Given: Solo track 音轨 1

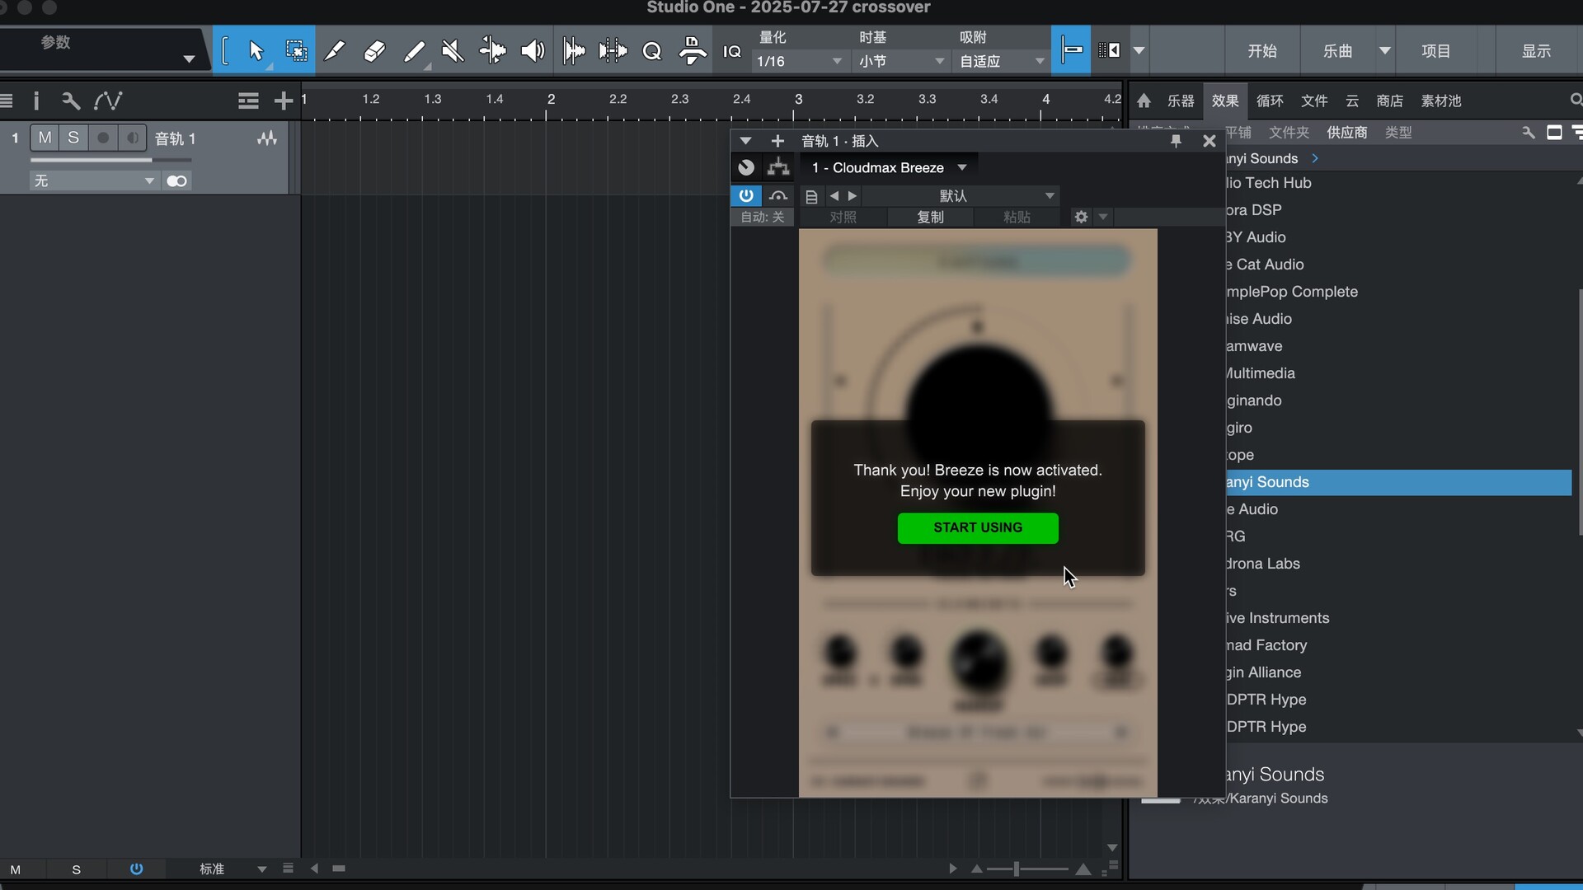Looking at the screenshot, I should pyautogui.click(x=73, y=138).
